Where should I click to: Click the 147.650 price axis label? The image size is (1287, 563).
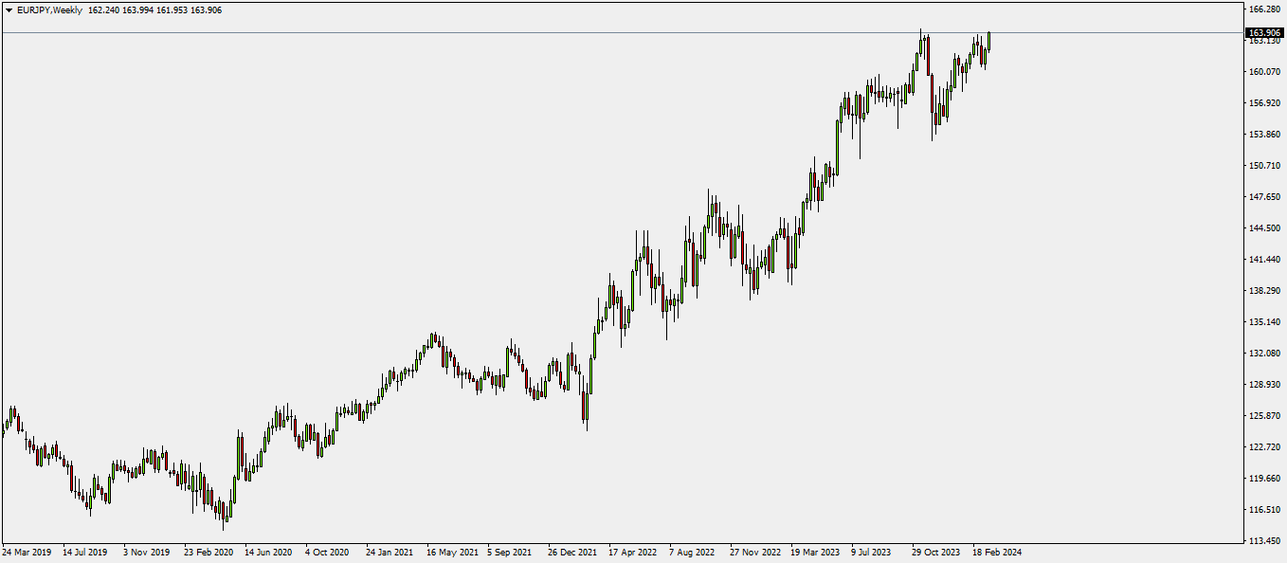pos(1265,197)
